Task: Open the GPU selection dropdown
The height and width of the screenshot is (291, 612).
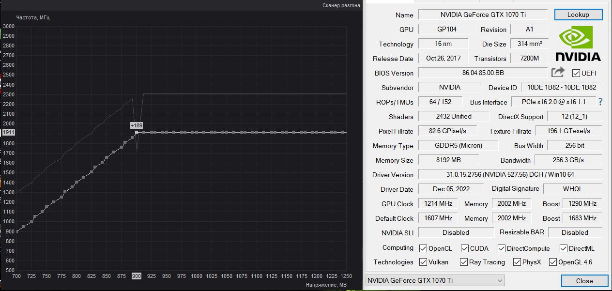Action: 435,280
